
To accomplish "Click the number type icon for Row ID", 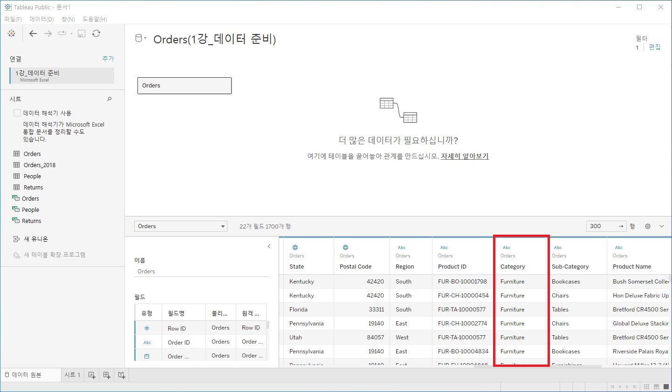I will [147, 328].
